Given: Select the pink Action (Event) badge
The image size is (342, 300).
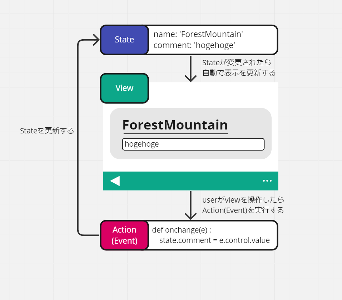Looking at the screenshot, I should click(x=124, y=235).
